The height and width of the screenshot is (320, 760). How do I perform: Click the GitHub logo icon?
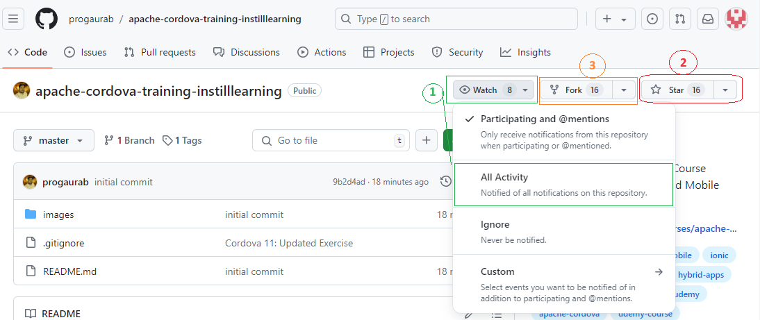coord(47,19)
